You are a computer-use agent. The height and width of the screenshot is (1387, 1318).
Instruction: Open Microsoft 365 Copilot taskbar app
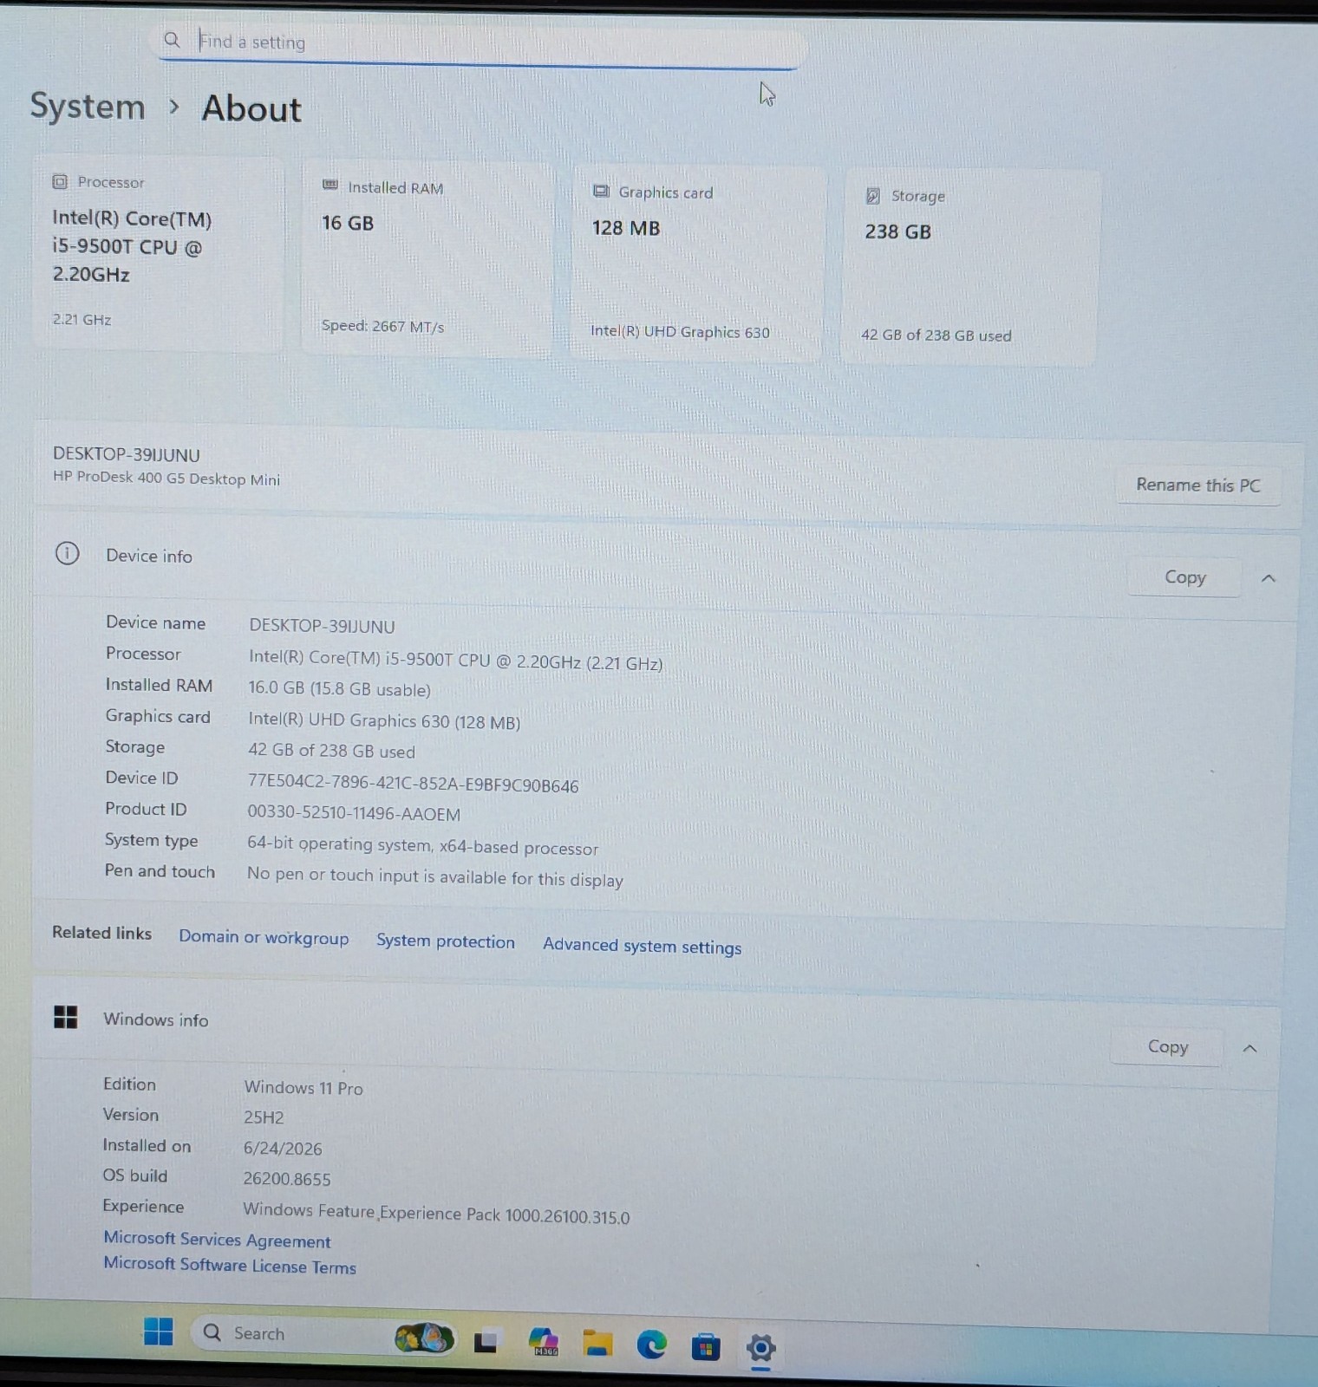544,1342
